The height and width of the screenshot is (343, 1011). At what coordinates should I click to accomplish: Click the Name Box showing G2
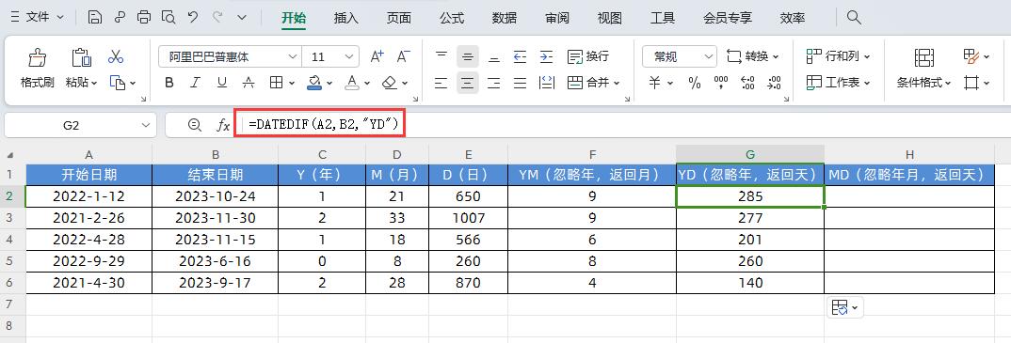click(x=80, y=126)
